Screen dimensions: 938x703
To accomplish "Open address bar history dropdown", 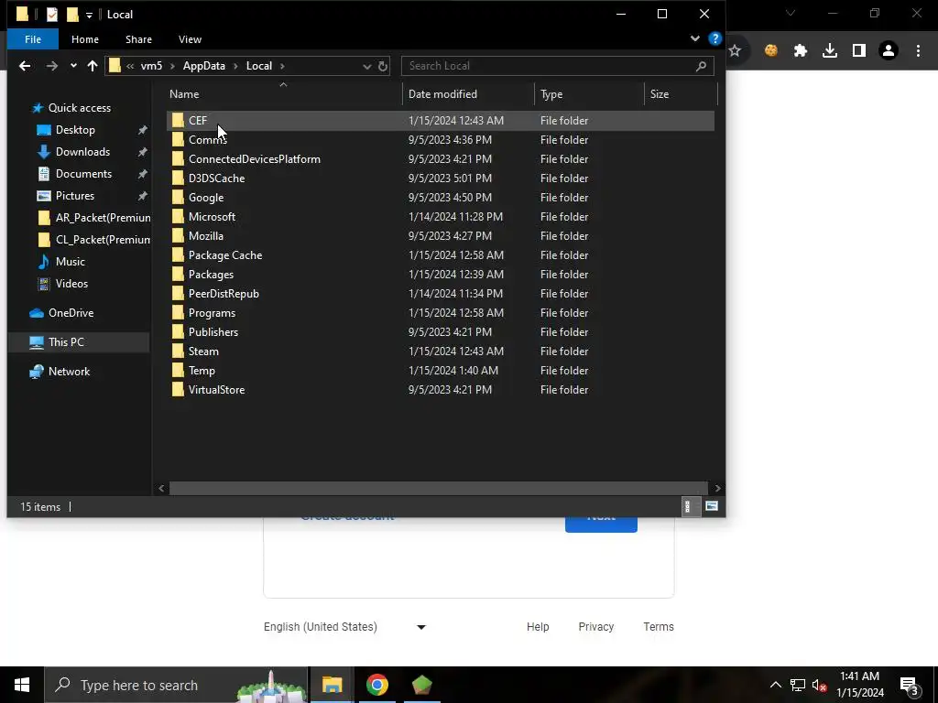I will pos(366,66).
